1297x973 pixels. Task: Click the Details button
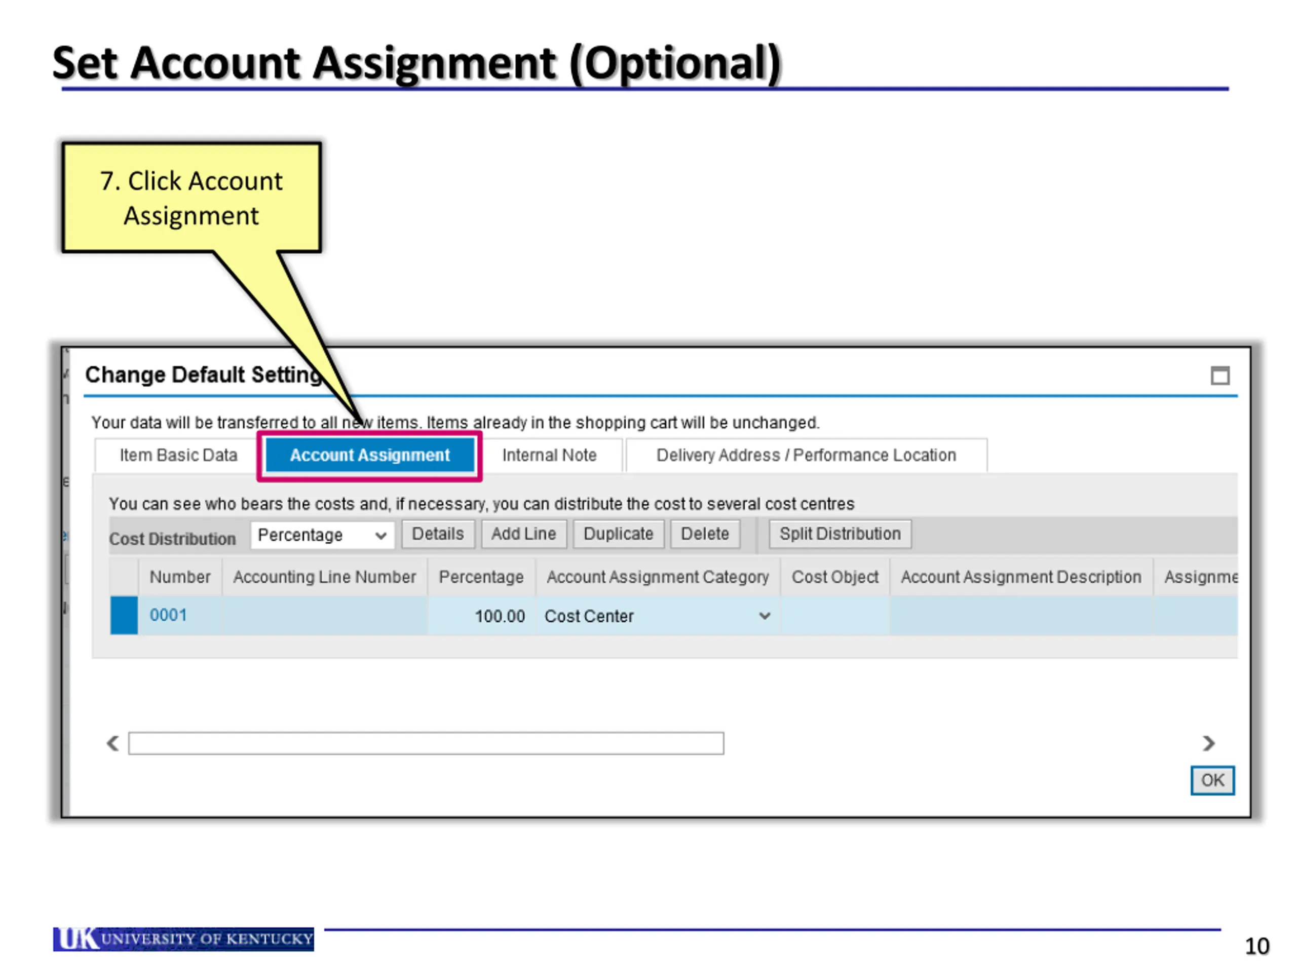coord(437,534)
